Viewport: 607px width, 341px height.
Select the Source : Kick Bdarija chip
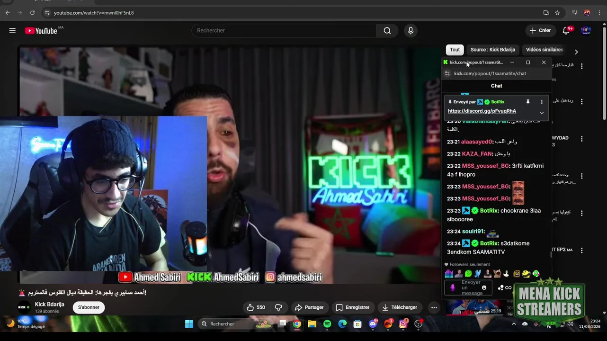[x=493, y=50]
